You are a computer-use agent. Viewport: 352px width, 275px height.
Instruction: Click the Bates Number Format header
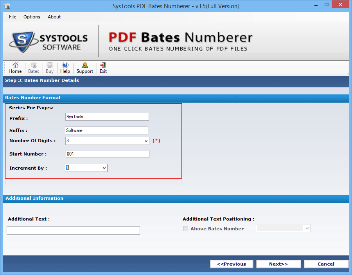pyautogui.click(x=33, y=98)
